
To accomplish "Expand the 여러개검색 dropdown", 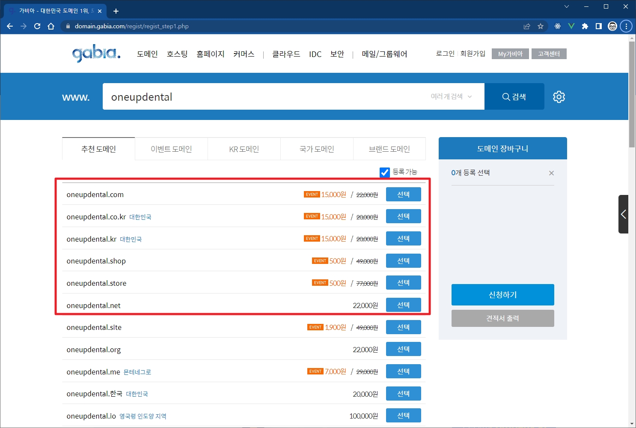I will (451, 97).
